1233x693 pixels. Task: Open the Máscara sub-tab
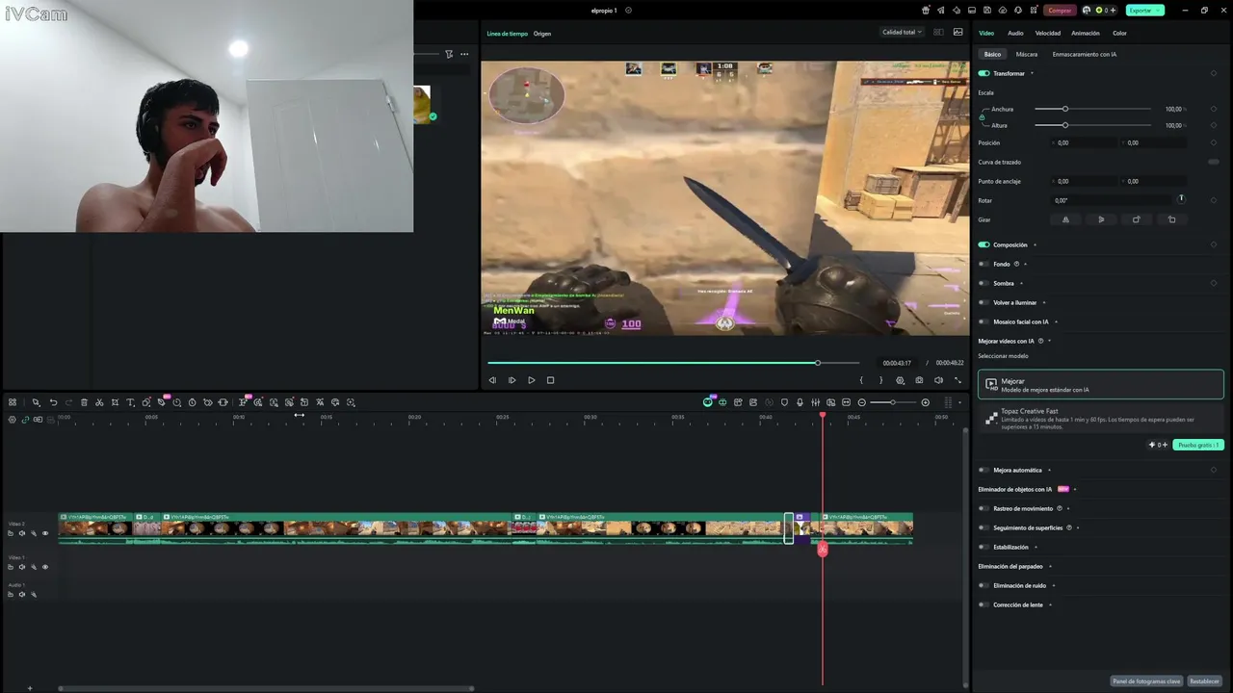click(1027, 54)
